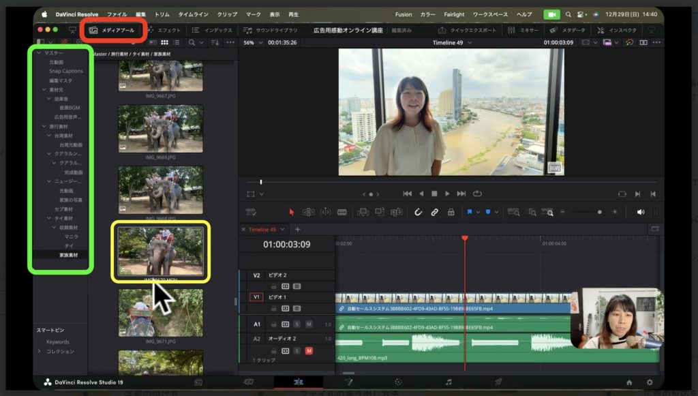Select the Blade Edit mode tool

tap(343, 212)
